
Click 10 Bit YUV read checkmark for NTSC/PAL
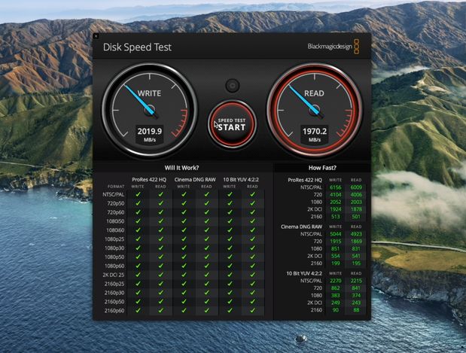(x=252, y=194)
